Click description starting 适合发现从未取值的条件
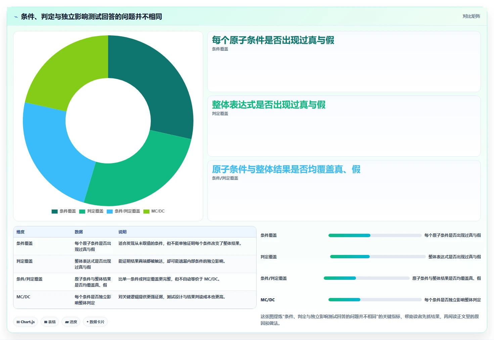494x340 pixels. tap(180, 243)
